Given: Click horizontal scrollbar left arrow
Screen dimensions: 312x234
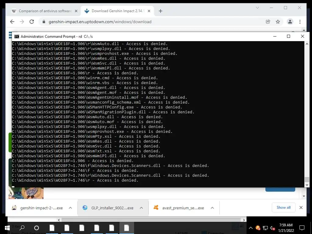Looking at the screenshot, I should coord(59,220).
